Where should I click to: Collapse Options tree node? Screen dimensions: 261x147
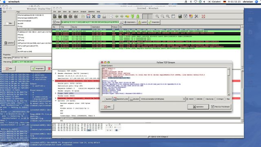55,101
